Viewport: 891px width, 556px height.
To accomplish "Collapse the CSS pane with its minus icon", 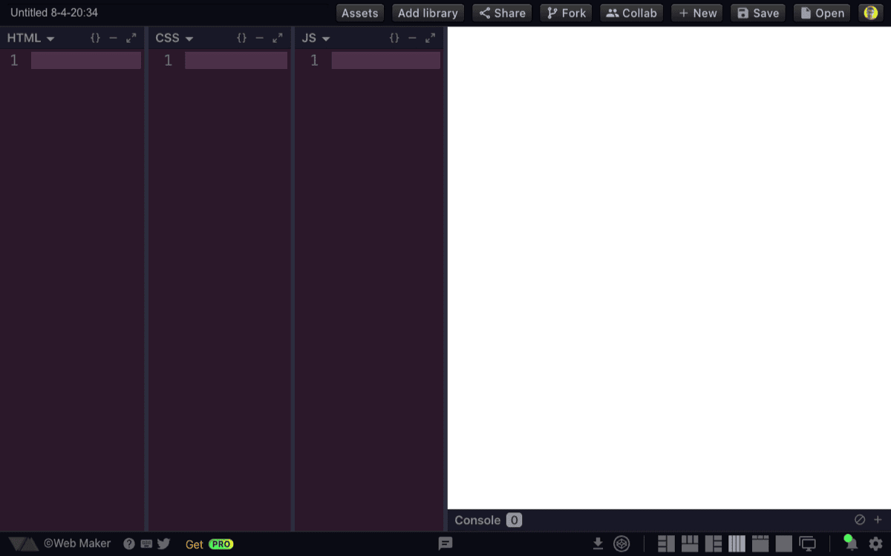I will pos(260,38).
